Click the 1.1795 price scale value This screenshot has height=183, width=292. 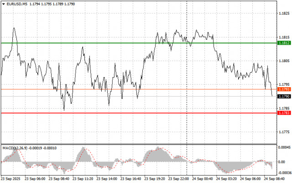284,84
